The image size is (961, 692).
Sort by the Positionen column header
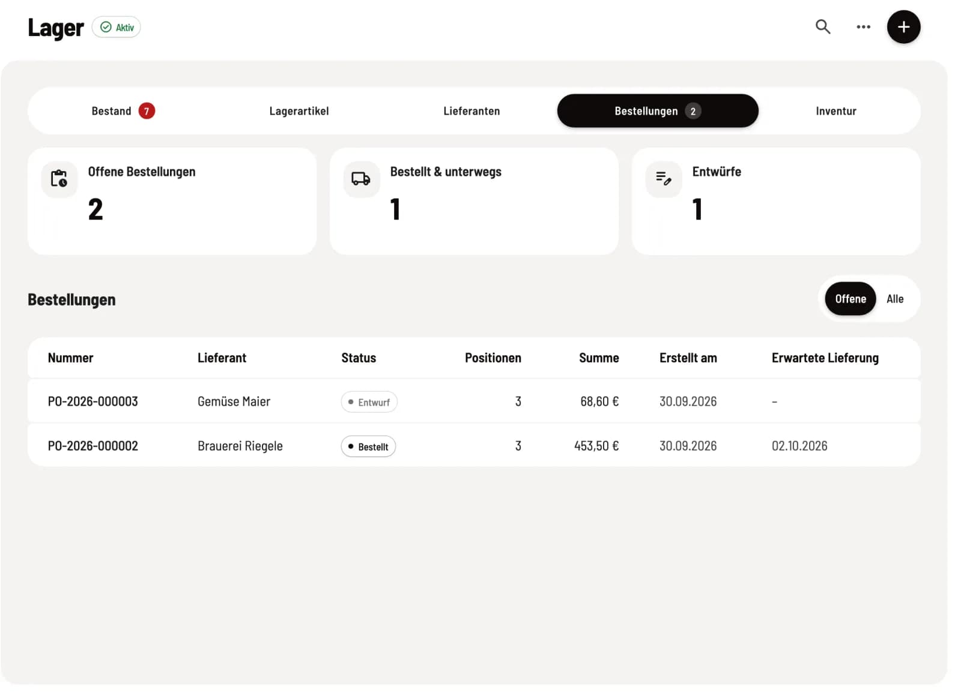tap(493, 358)
